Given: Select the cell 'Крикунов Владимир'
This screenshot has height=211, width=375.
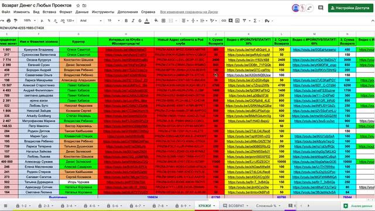Looking at the screenshot, I should point(39,49).
